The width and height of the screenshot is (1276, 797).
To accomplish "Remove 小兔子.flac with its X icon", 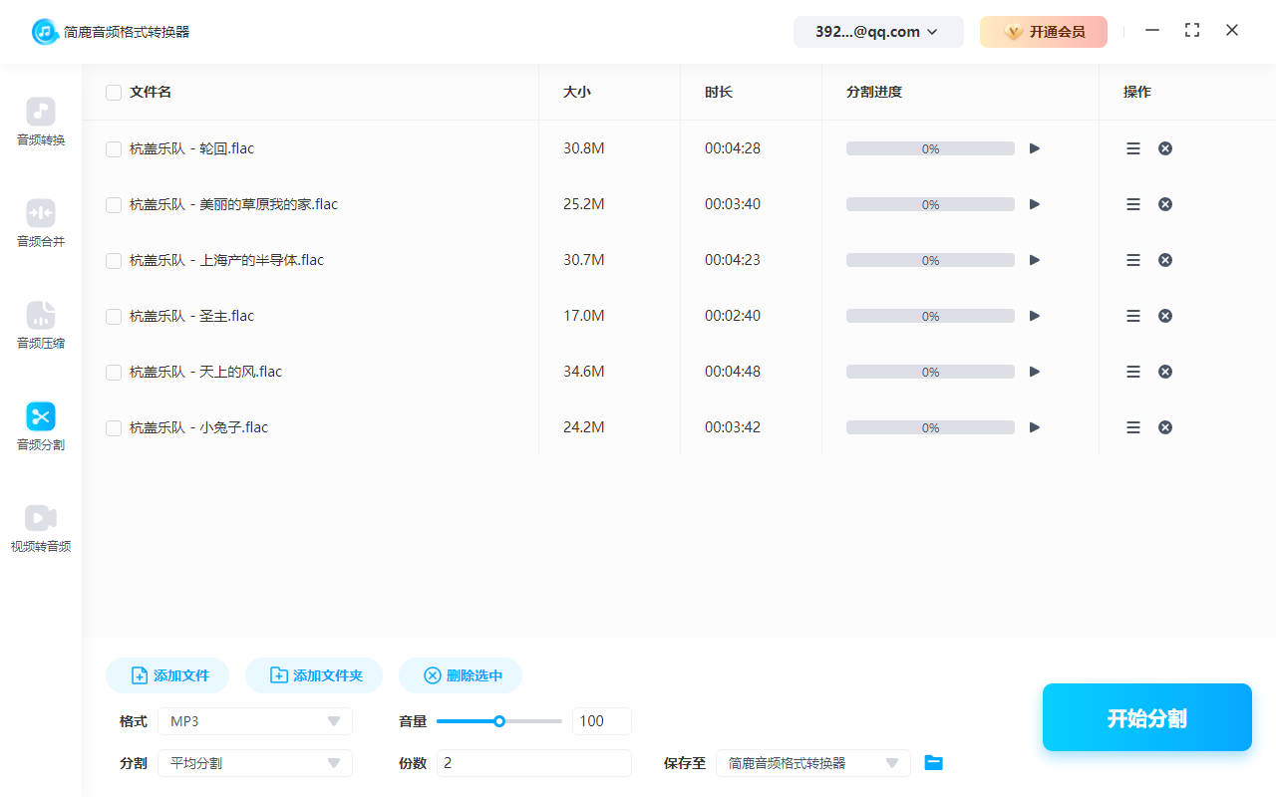I will point(1164,427).
